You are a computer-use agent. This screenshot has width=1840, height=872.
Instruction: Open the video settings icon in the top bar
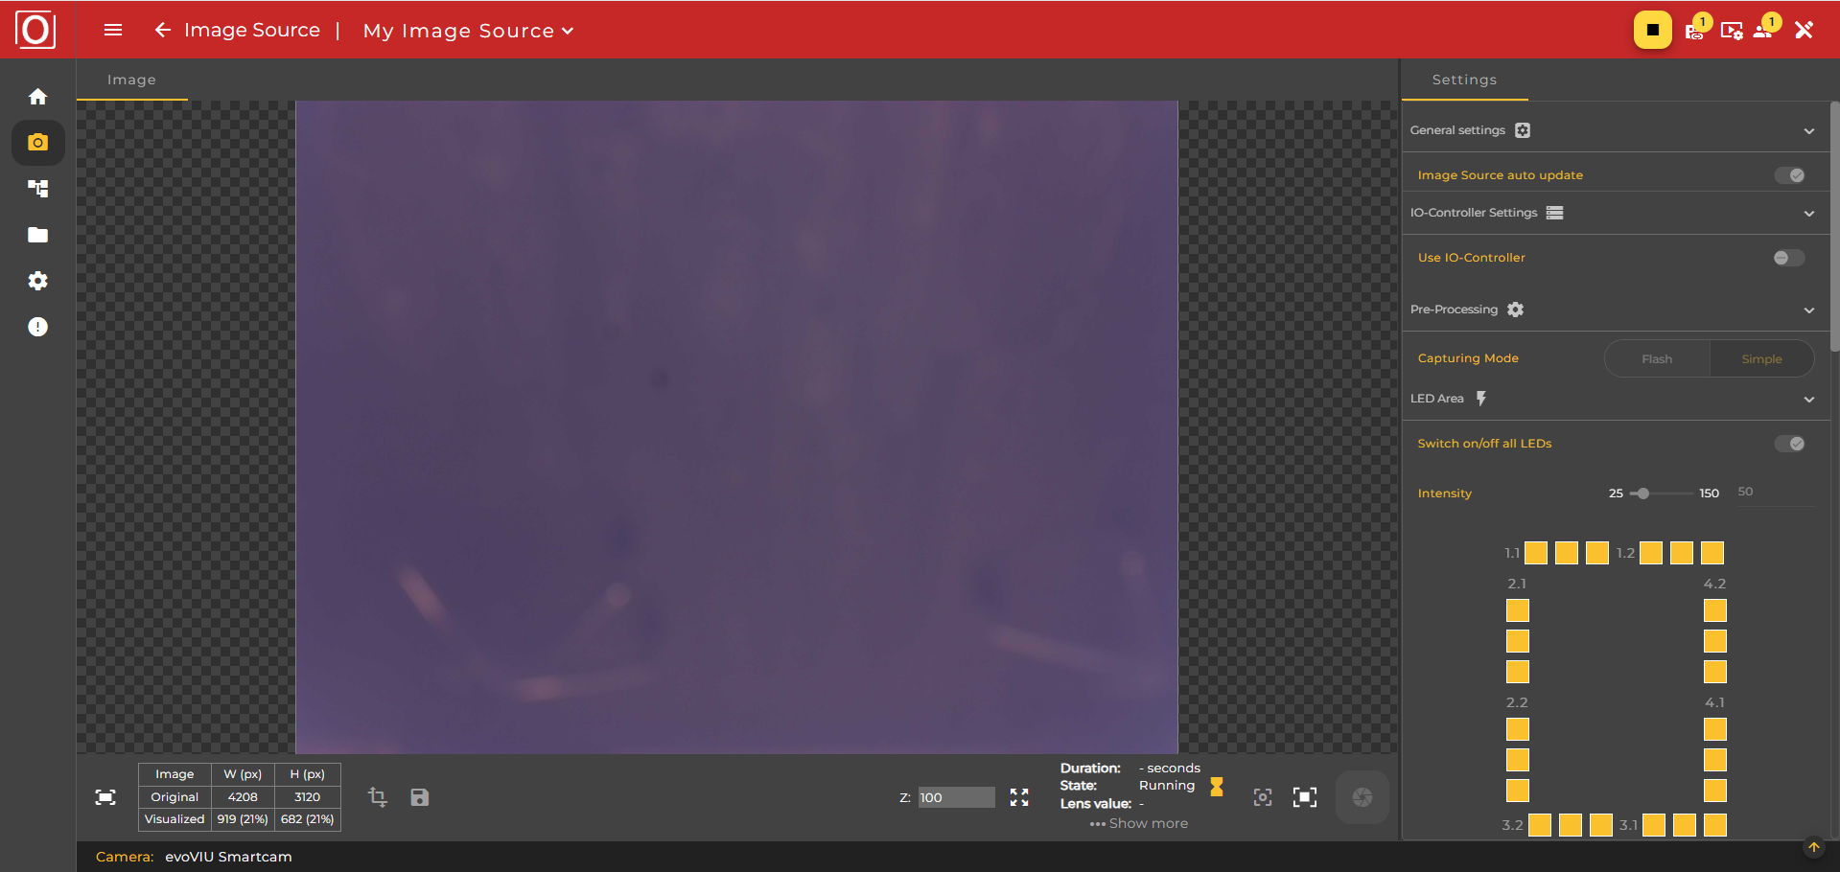(1732, 30)
